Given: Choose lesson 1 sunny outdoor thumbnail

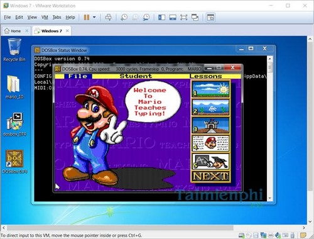Looking at the screenshot, I should tap(210, 89).
